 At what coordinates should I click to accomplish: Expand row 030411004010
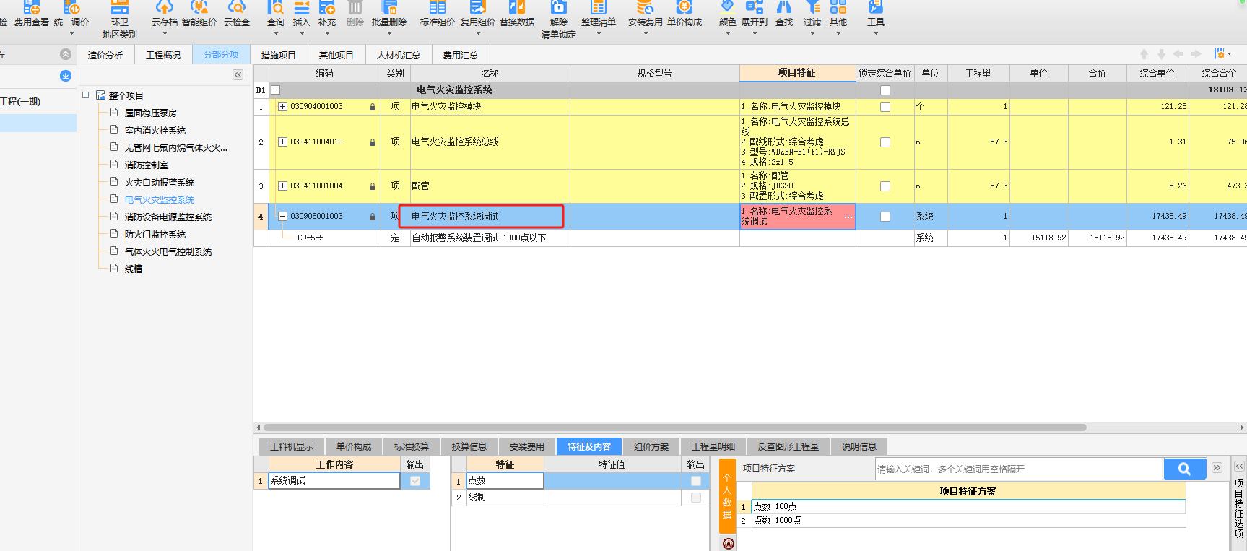[x=282, y=142]
